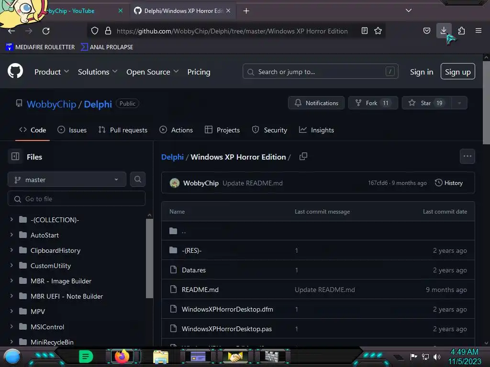490x367 pixels.
Task: Click WobbyChip avatar in commit row
Action: 175,183
